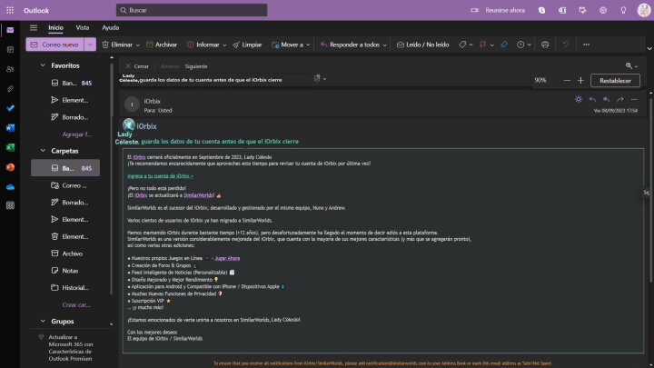Viewport: 654px width, 368px height.
Task: Click Crear carpeta link in sidebar
Action: click(x=76, y=304)
